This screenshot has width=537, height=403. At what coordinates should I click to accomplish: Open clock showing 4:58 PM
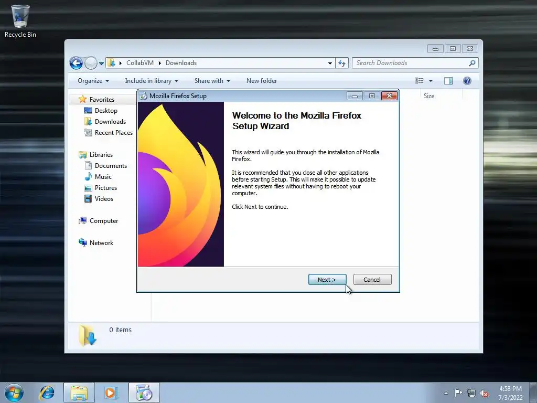pos(510,393)
